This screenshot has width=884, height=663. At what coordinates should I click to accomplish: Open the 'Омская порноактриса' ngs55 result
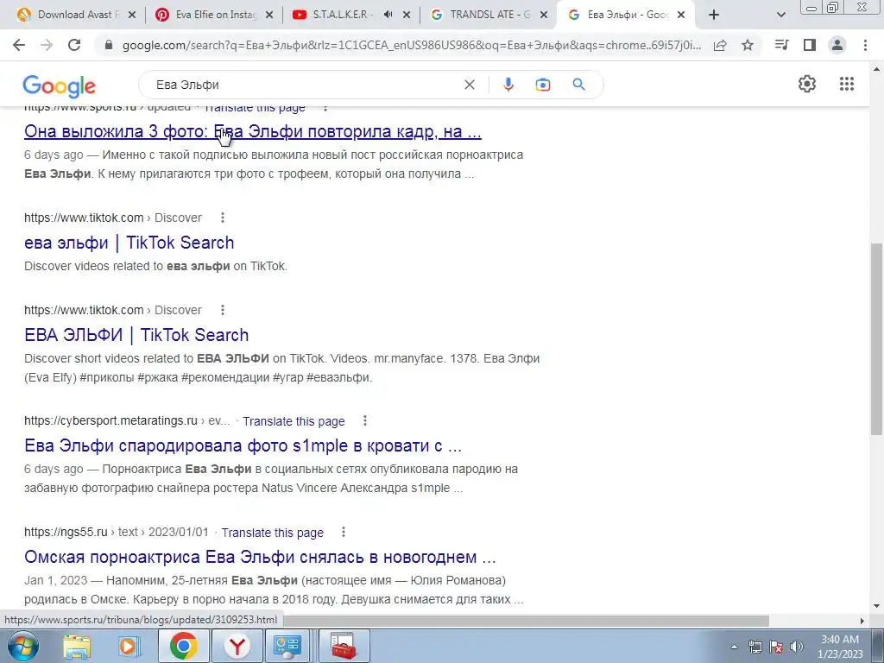pyautogui.click(x=260, y=557)
